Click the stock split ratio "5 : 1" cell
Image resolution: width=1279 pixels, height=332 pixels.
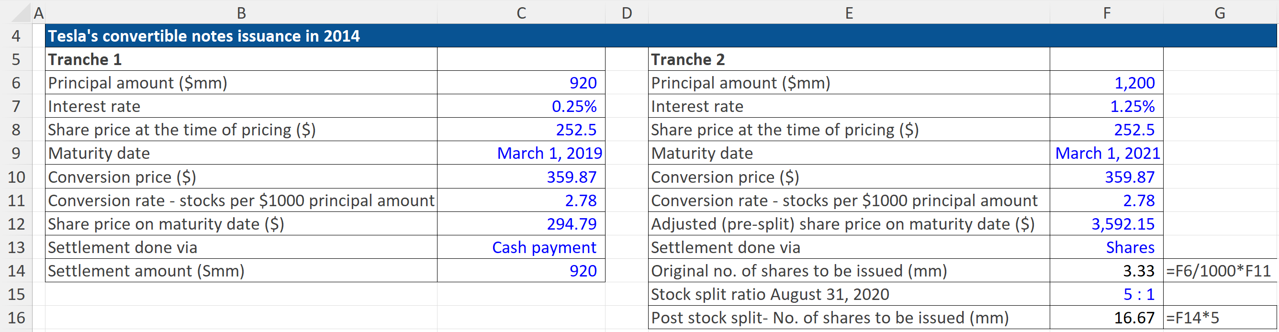pyautogui.click(x=1107, y=294)
